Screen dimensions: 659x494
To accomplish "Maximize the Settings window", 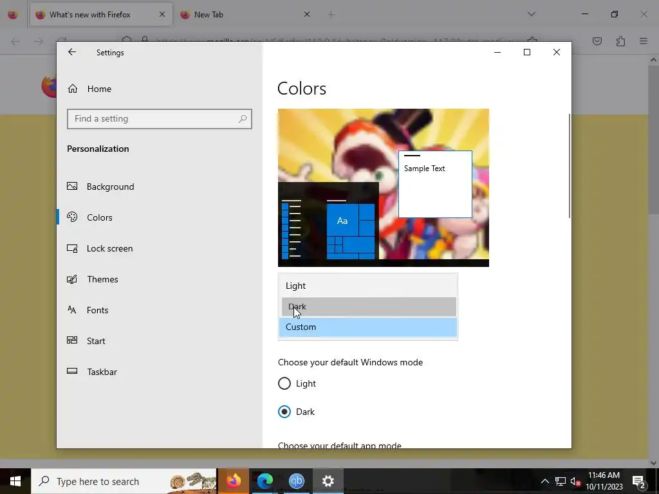I will (527, 52).
